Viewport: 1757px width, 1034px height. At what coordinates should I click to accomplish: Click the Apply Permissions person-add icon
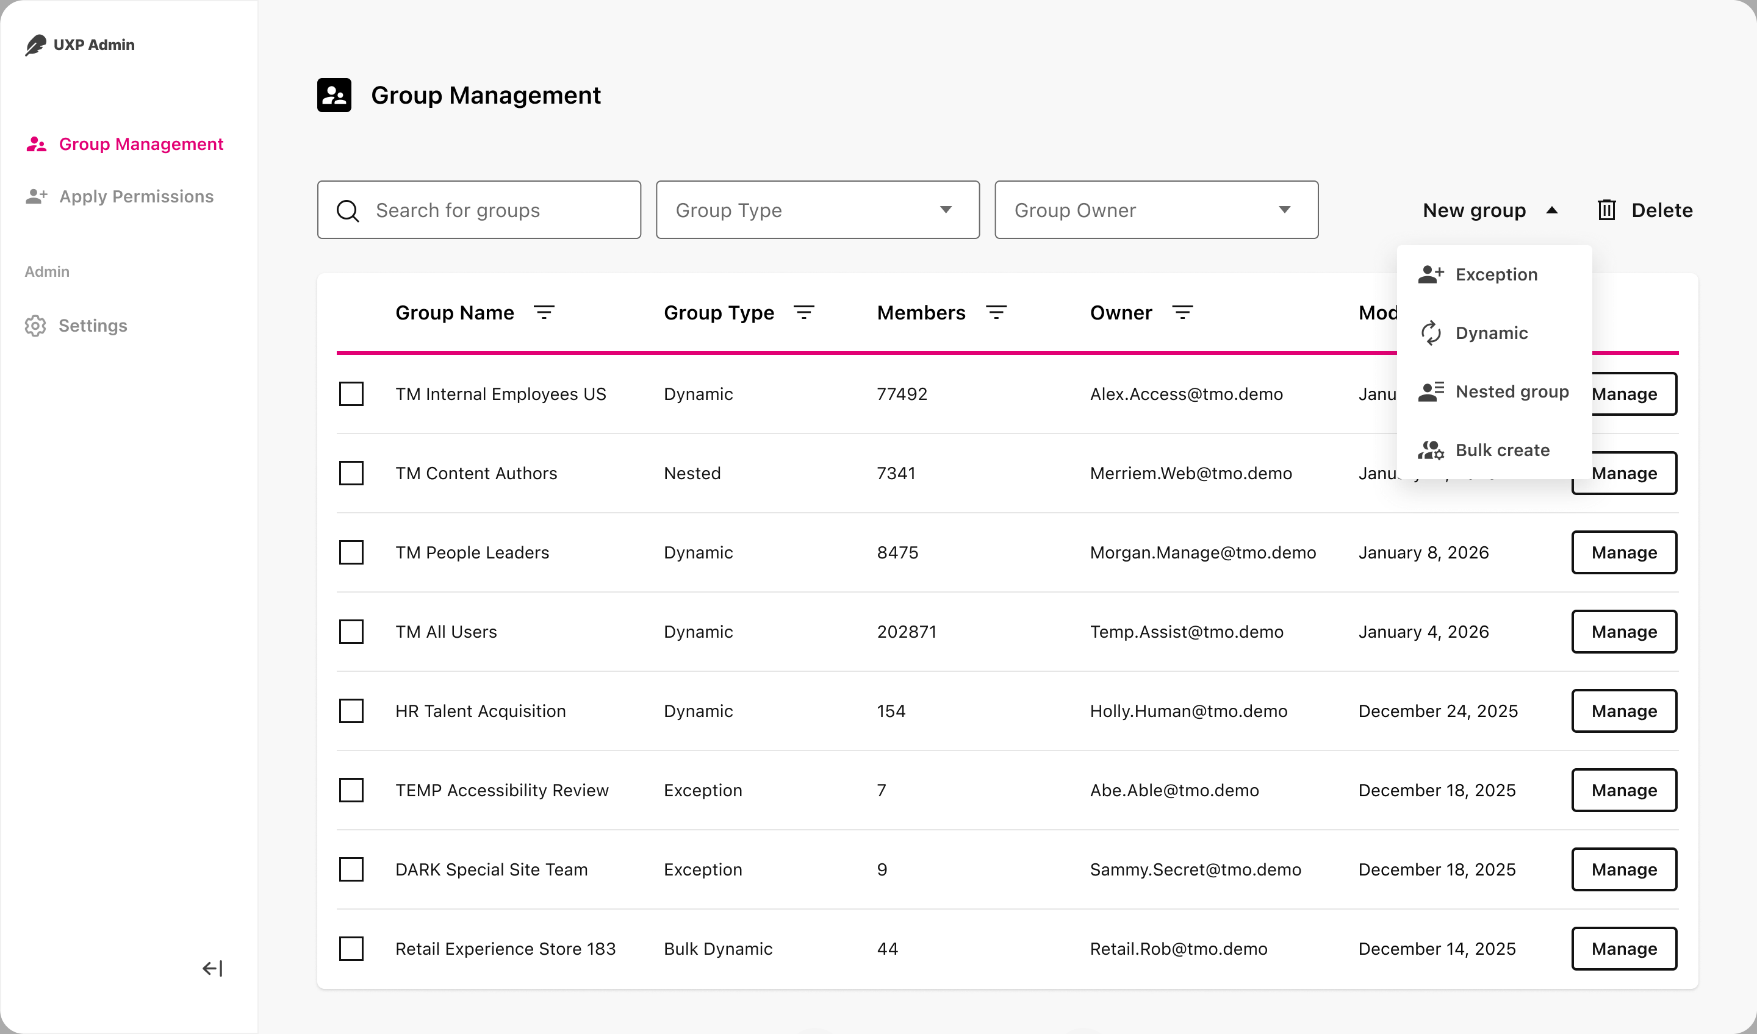36,196
